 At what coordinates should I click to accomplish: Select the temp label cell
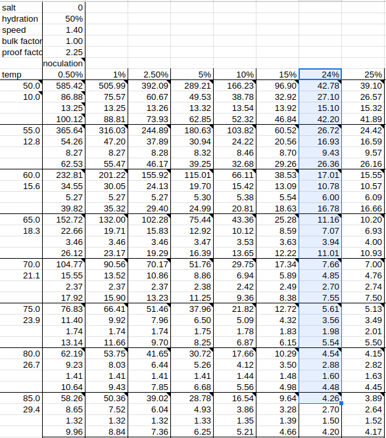tap(21, 75)
